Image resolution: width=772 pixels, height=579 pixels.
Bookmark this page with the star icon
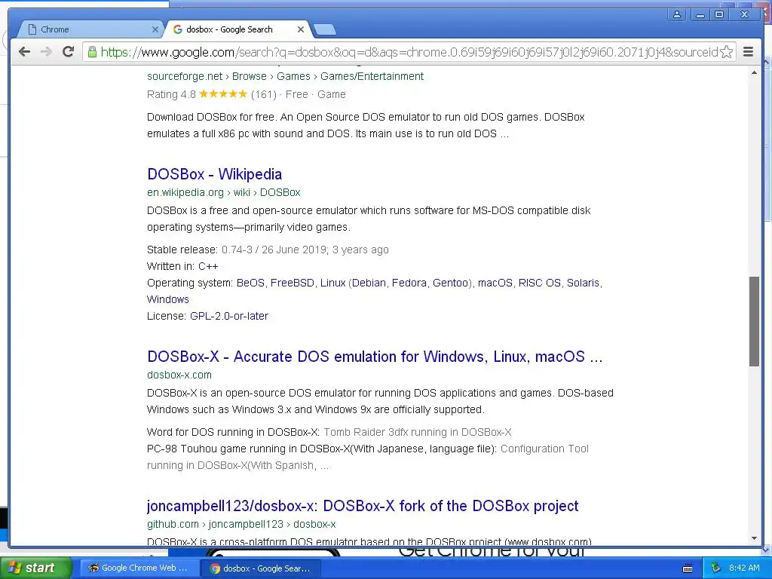click(x=726, y=52)
